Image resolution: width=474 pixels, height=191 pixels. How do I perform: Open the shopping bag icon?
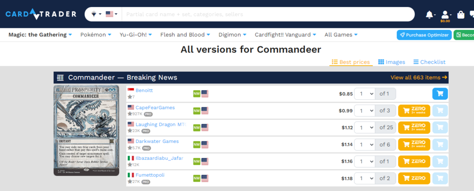point(461,15)
